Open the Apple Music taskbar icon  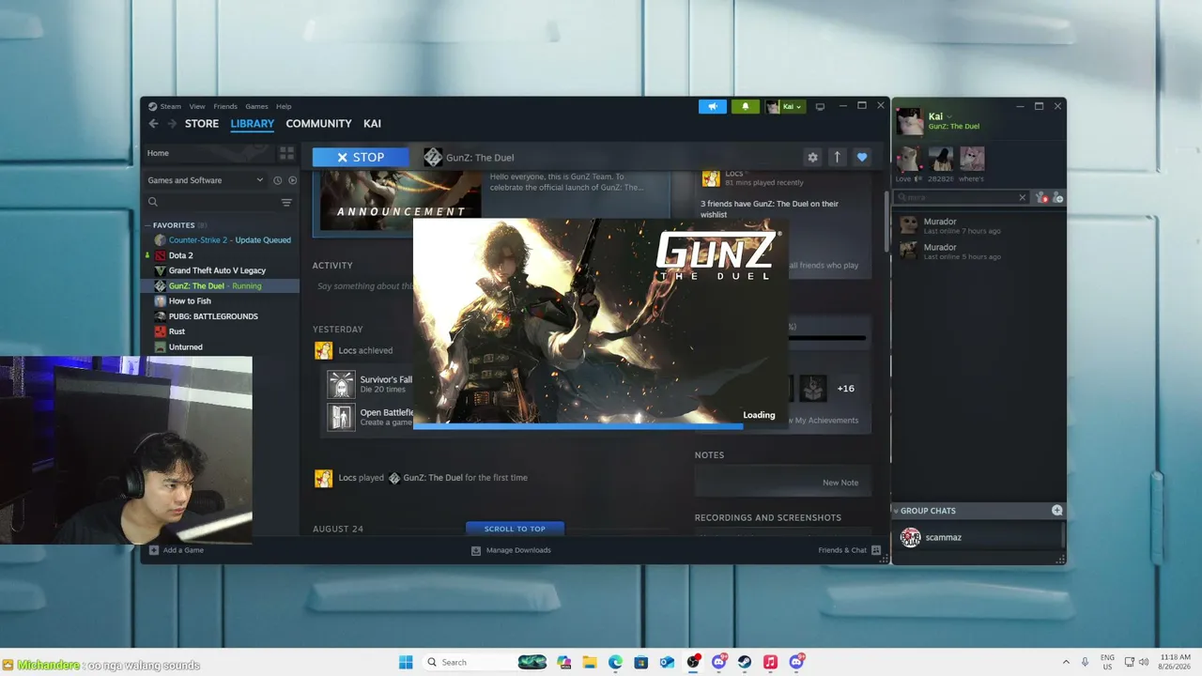(770, 662)
